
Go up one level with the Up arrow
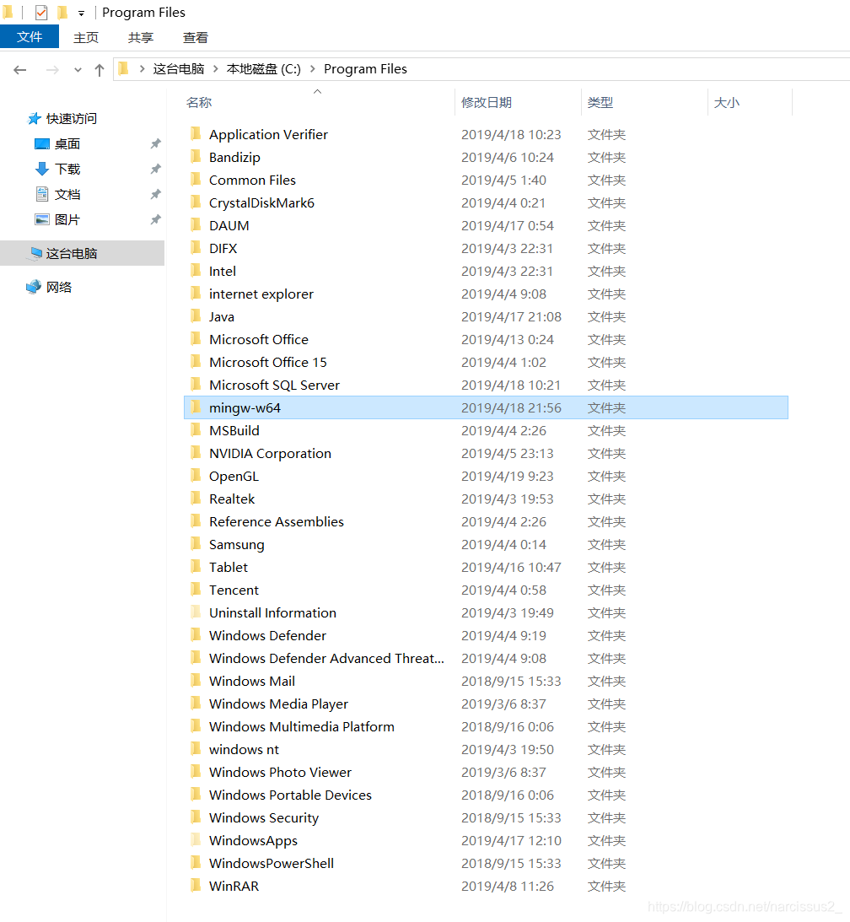pos(100,70)
